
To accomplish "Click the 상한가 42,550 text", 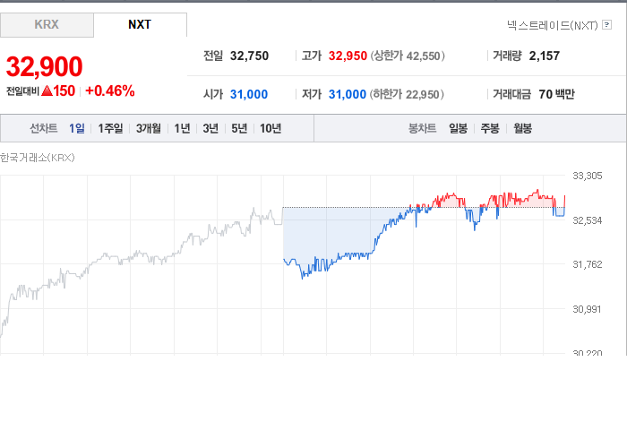I will 408,56.
